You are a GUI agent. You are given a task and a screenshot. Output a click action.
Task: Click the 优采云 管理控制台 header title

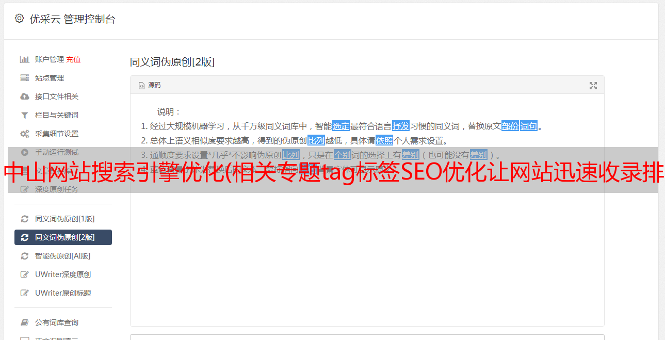point(72,19)
